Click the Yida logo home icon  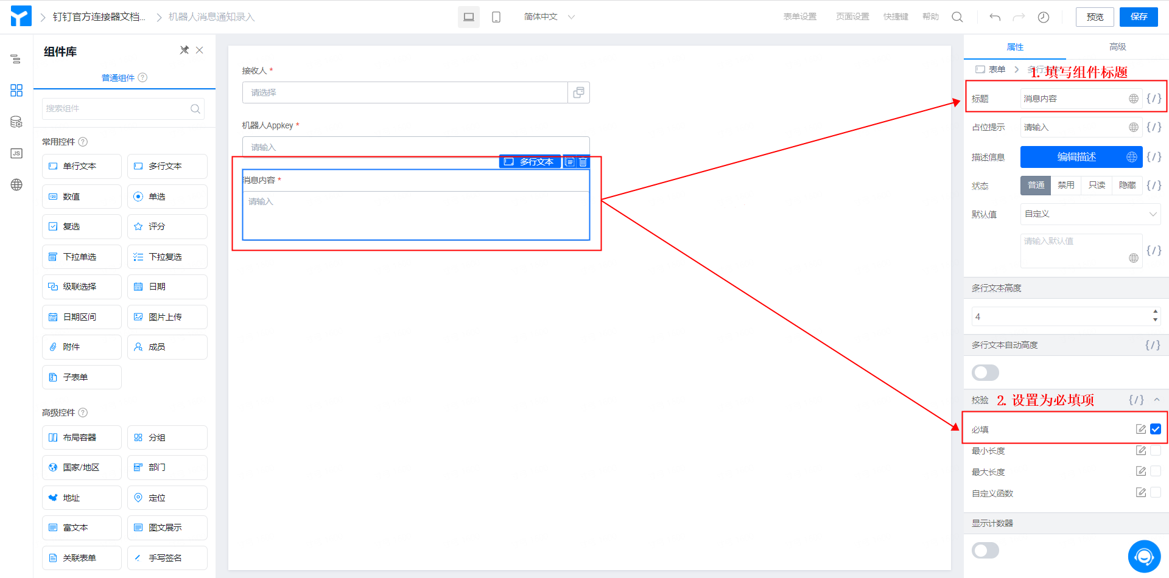point(21,16)
